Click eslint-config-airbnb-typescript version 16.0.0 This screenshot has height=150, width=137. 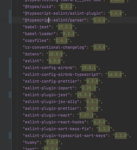click(x=115, y=74)
